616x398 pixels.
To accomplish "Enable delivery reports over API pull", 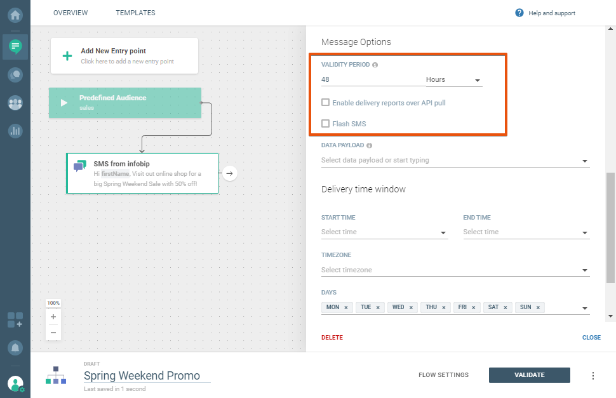I will 326,103.
